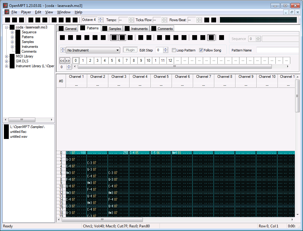Click the icon on the Instruments tab
Viewport: 303px width, 231px height.
127,29
